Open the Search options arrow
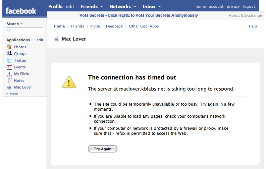266x169 pixels. (x=21, y=24)
